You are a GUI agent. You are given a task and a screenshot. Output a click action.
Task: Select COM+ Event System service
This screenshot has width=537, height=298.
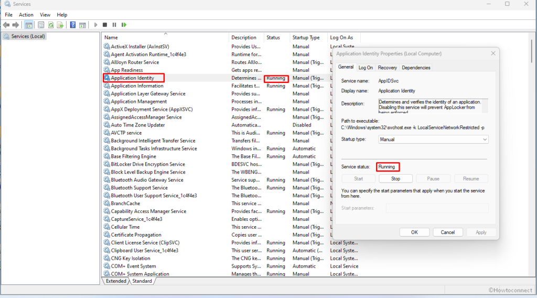tap(134, 266)
